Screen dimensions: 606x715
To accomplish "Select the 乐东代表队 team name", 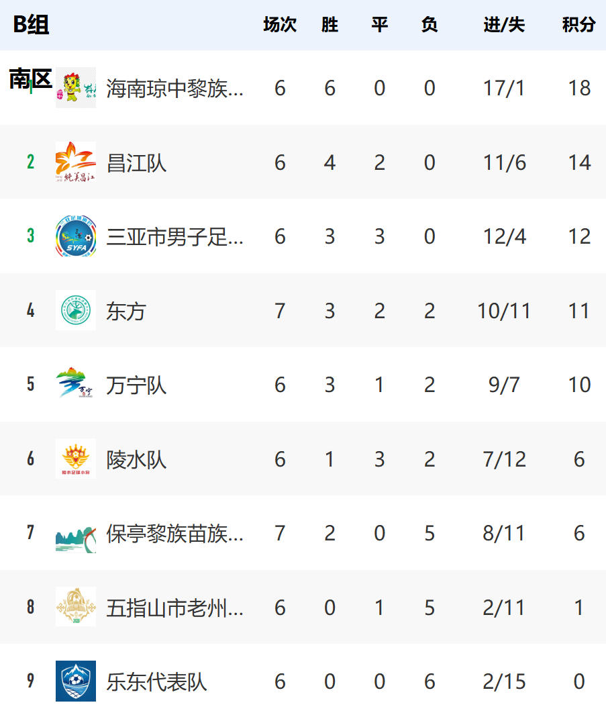I will (156, 682).
